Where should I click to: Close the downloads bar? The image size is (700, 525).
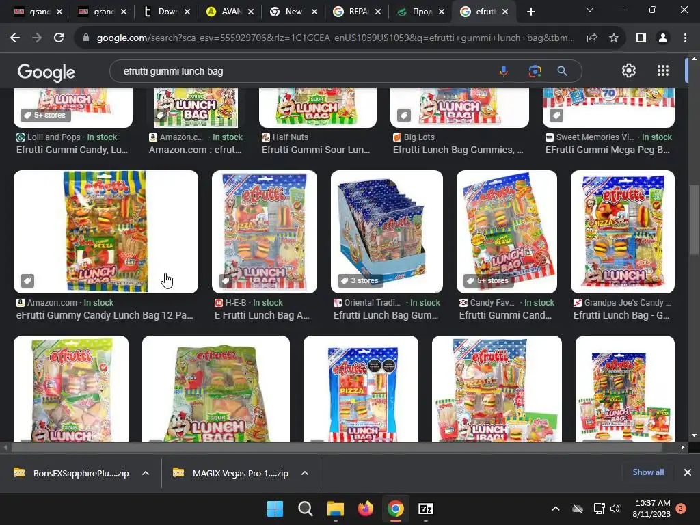(x=688, y=472)
